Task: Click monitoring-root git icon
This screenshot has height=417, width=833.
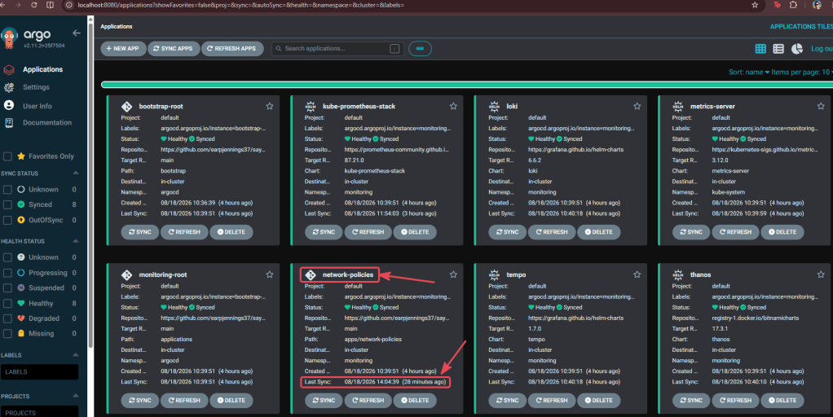Action: coord(126,274)
